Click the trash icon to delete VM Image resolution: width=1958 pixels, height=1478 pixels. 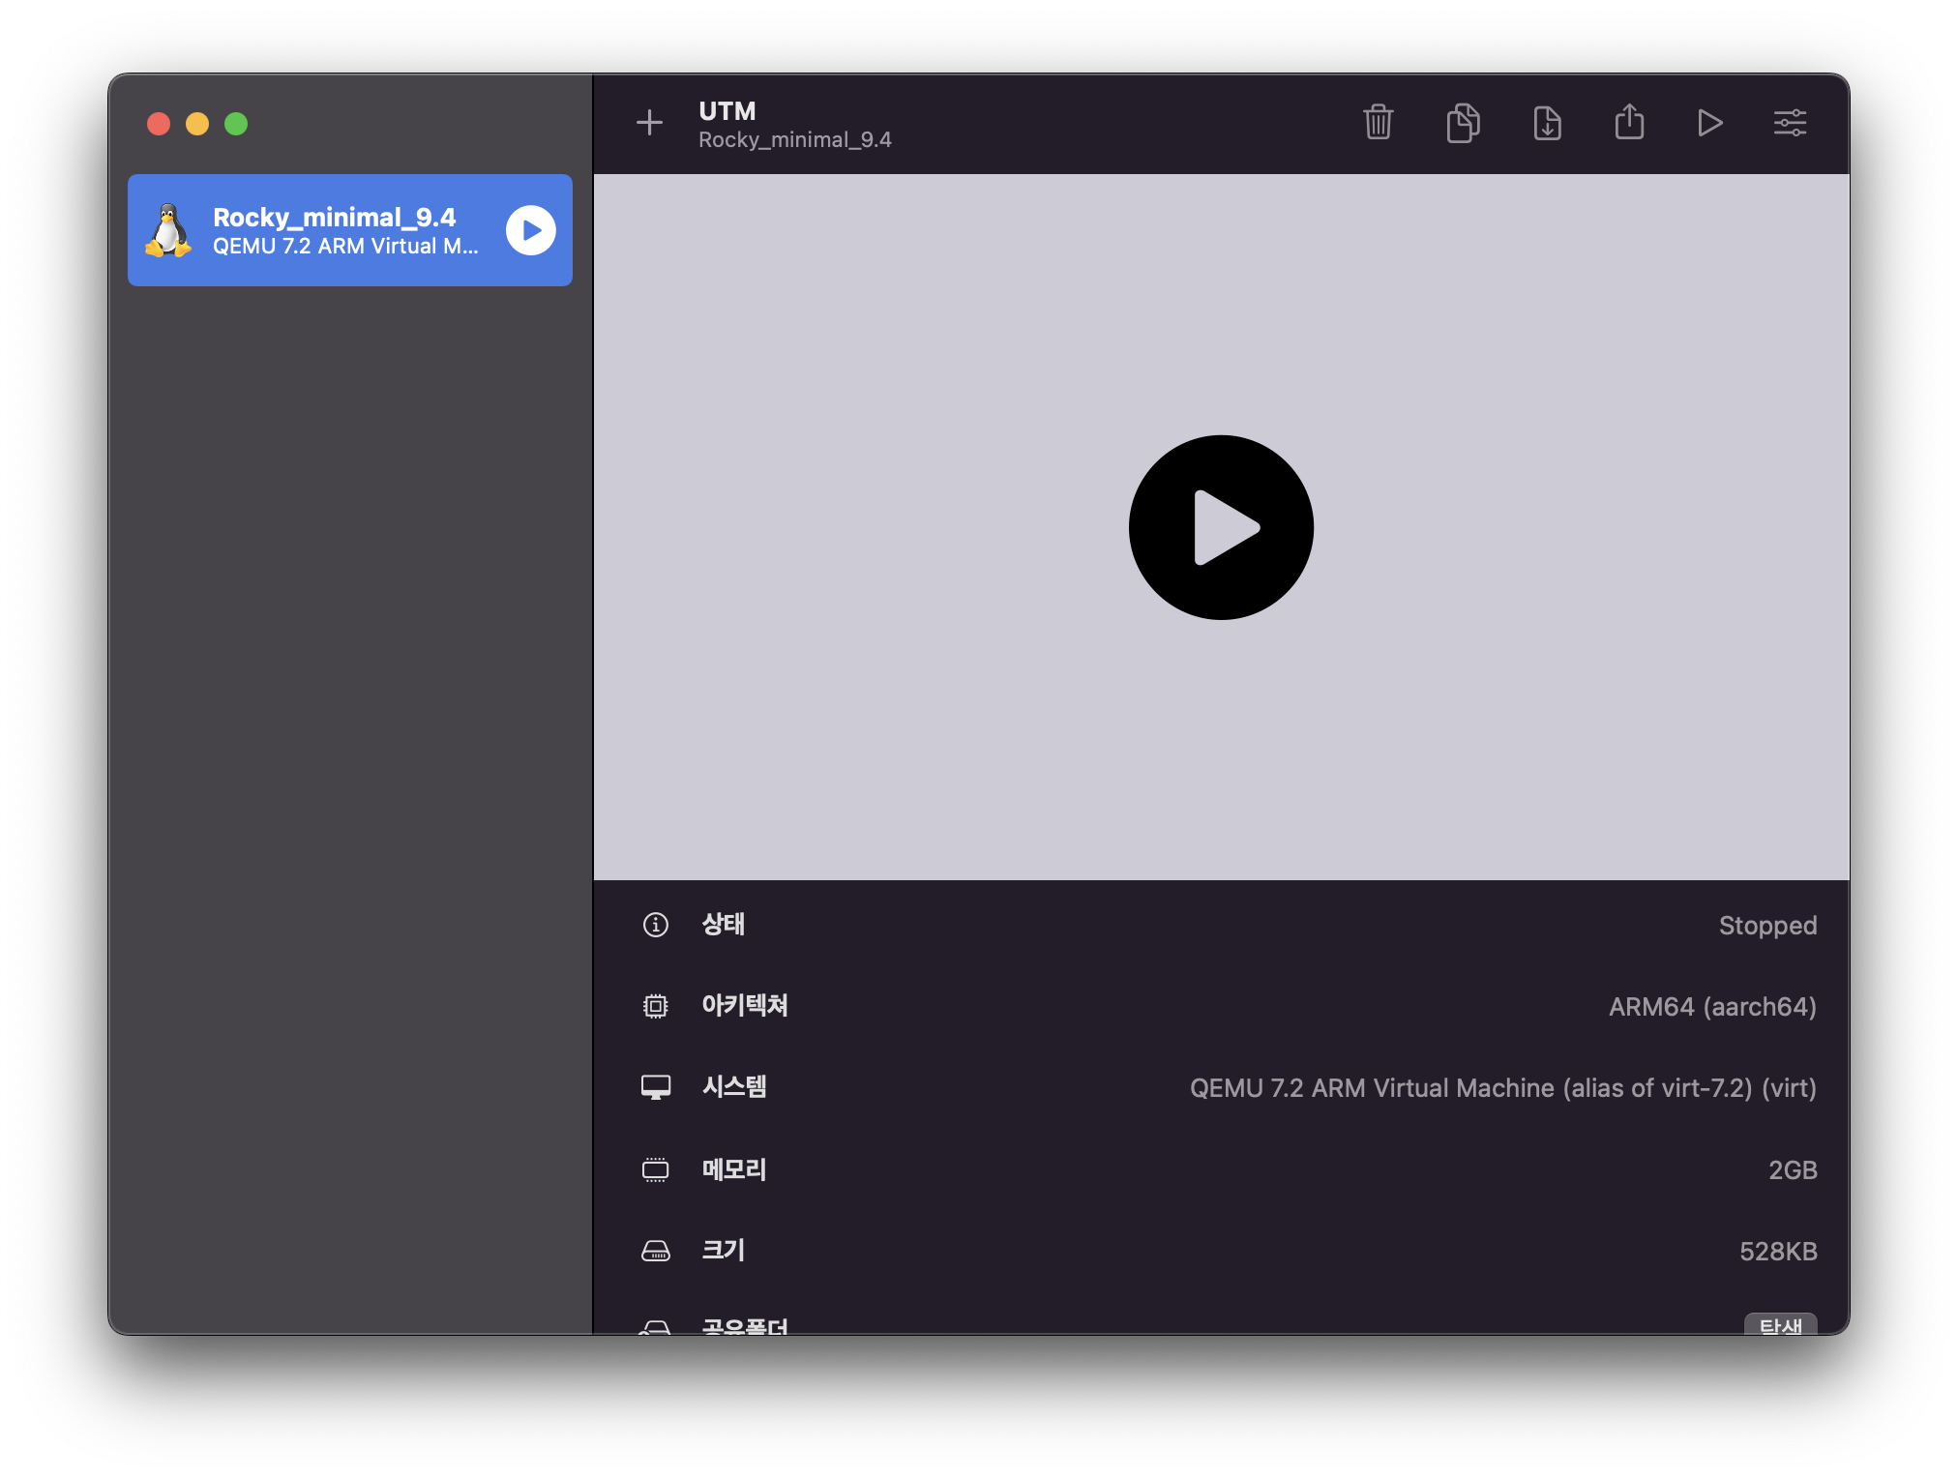point(1378,123)
